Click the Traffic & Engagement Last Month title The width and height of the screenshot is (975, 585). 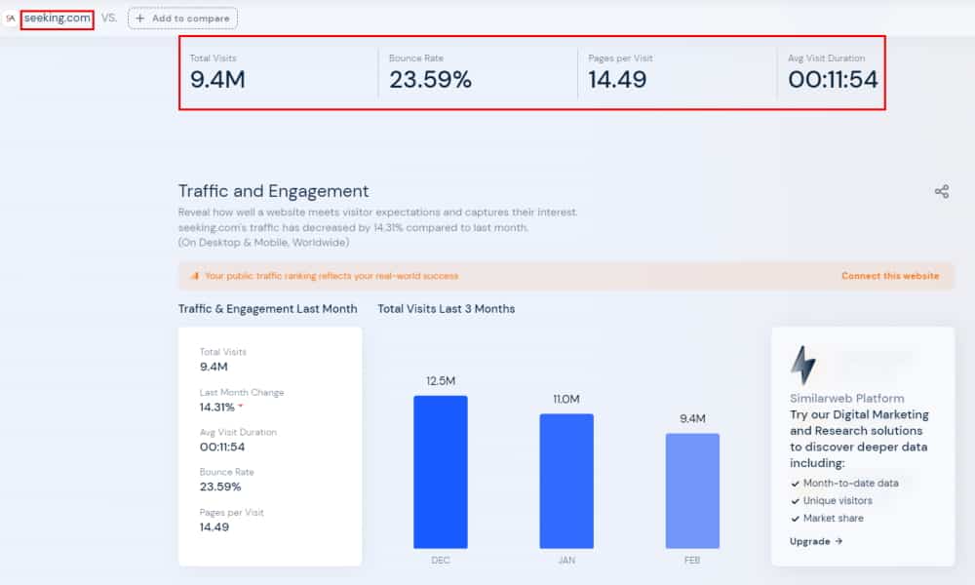pos(267,309)
